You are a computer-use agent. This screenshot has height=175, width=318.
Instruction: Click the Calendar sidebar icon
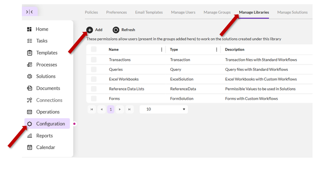coord(30,148)
